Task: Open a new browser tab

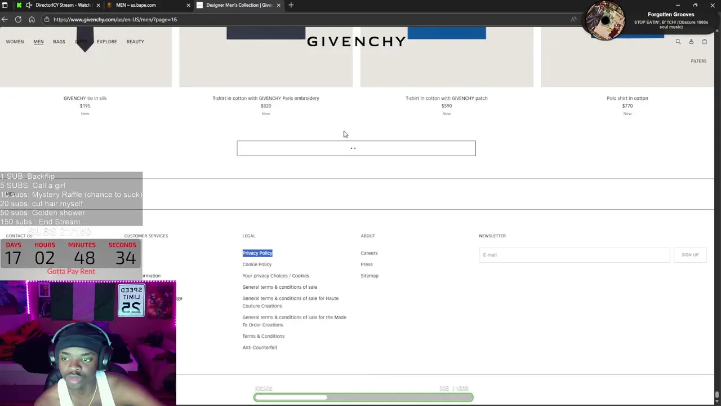Action: 291,5
